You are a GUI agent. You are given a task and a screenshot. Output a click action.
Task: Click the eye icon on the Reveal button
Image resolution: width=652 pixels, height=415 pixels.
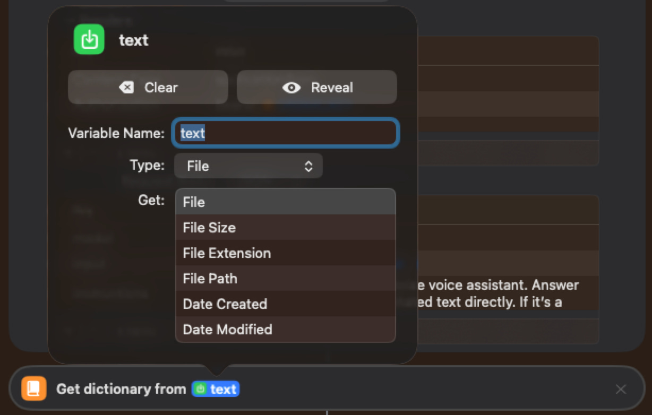(291, 88)
